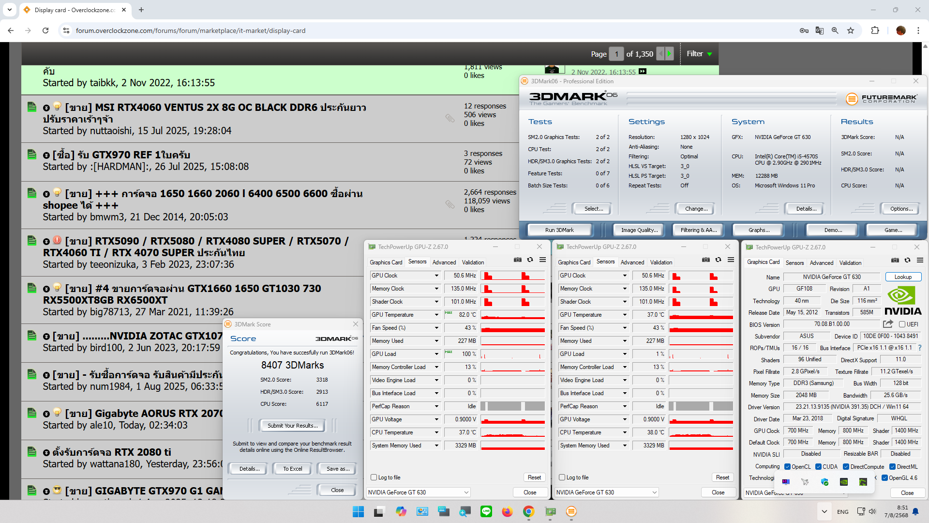
Task: Click the Bus Interface question mark icon
Action: (919, 348)
